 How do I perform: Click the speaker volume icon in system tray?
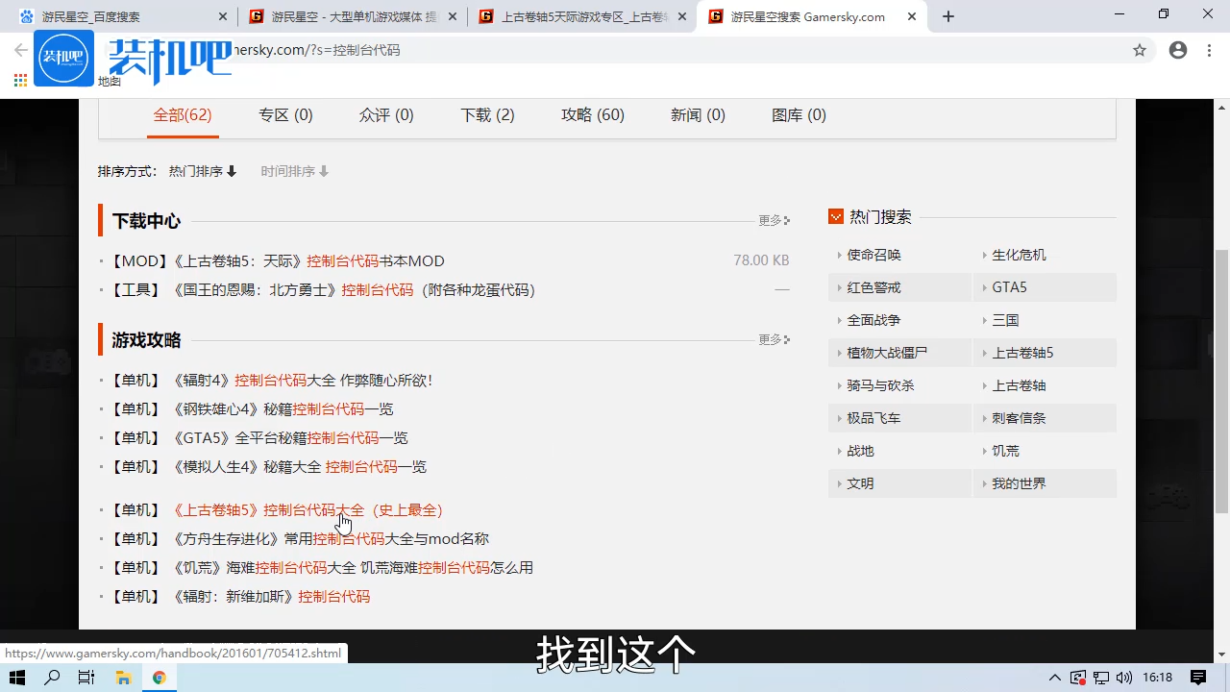tap(1126, 678)
